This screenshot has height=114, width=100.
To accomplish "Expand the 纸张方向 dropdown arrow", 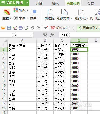I will [71, 18].
